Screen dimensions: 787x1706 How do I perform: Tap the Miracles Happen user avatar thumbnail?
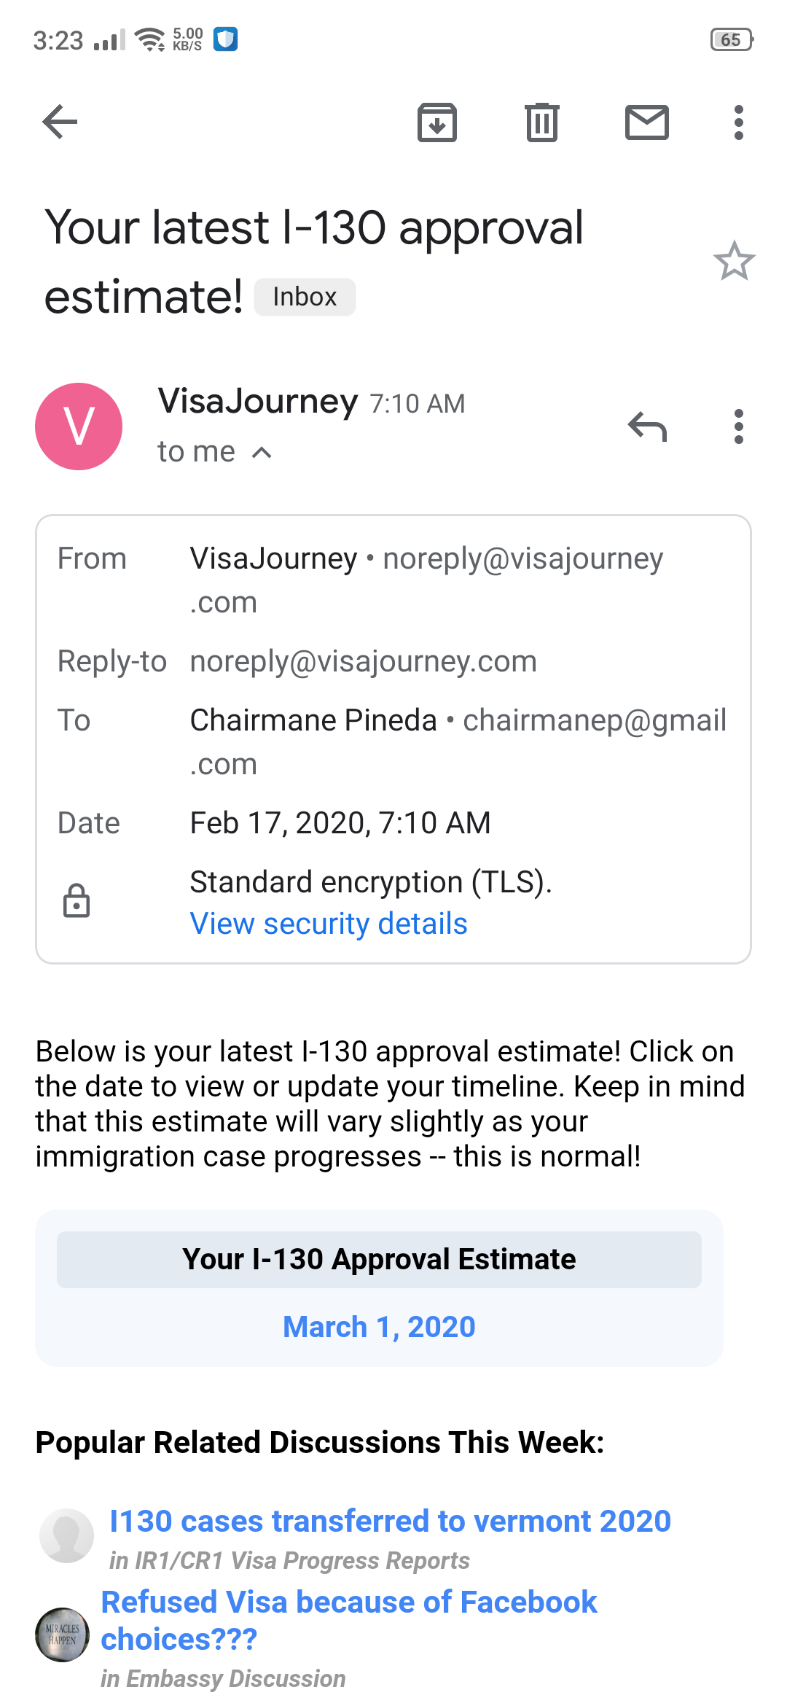[x=63, y=1635]
